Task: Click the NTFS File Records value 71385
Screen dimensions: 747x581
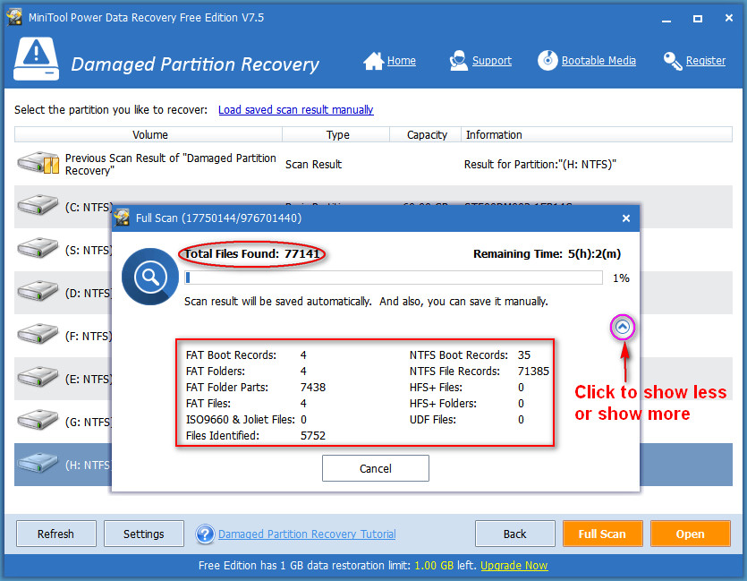Action: 533,371
